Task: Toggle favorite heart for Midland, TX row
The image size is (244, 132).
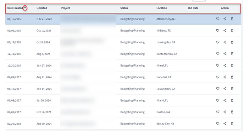Action: point(217,30)
